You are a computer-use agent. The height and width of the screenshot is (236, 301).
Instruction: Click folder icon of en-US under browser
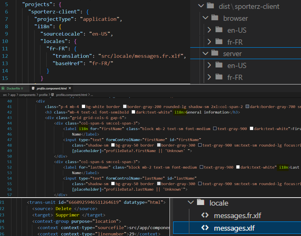tap(219, 29)
